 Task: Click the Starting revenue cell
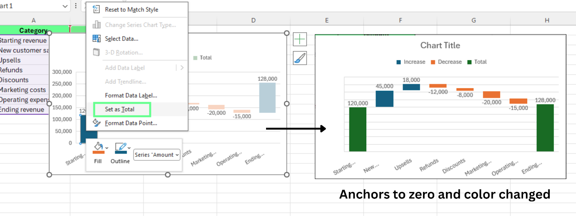(x=24, y=41)
